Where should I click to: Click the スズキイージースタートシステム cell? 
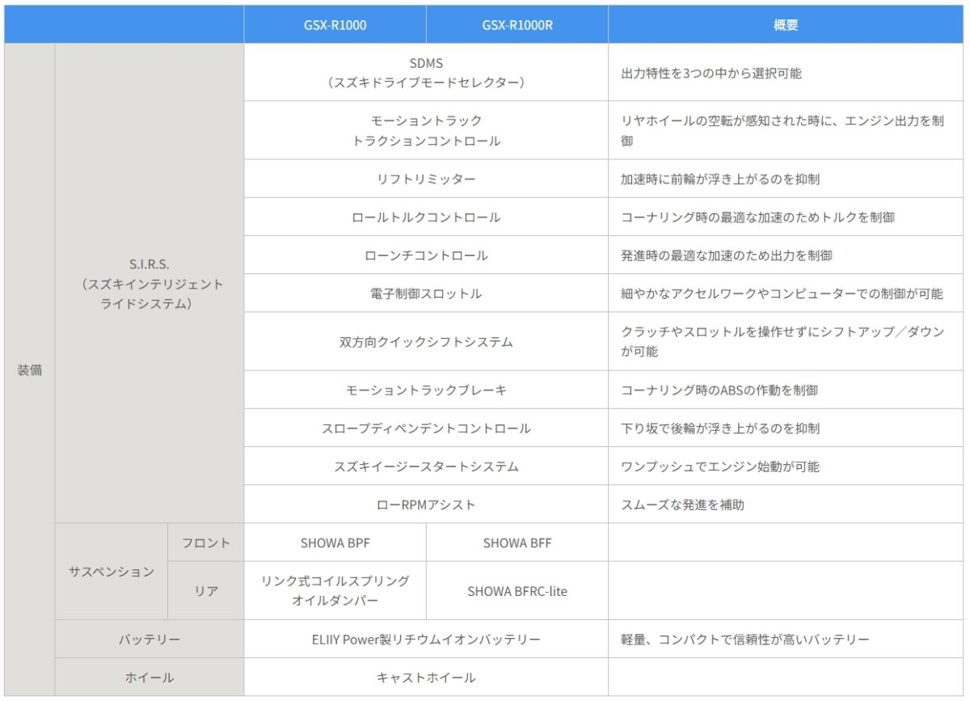coord(426,467)
